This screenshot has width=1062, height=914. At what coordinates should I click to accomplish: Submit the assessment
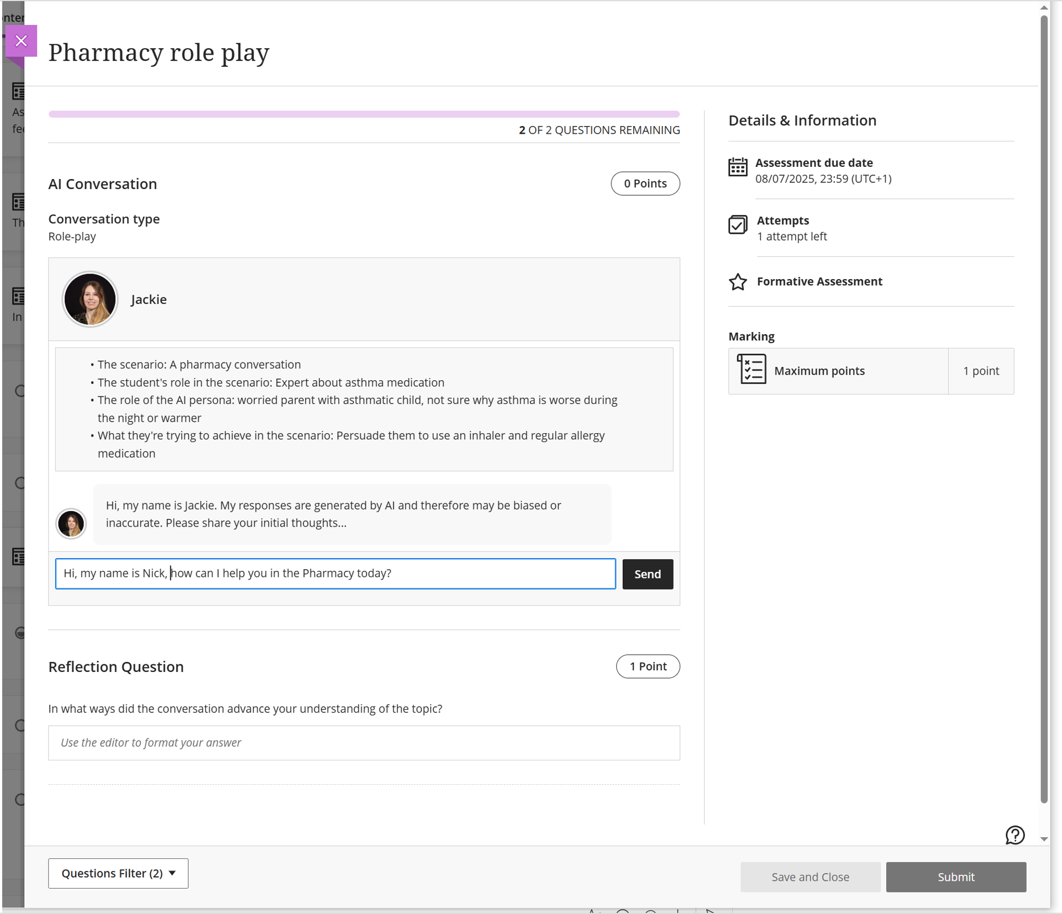tap(955, 877)
